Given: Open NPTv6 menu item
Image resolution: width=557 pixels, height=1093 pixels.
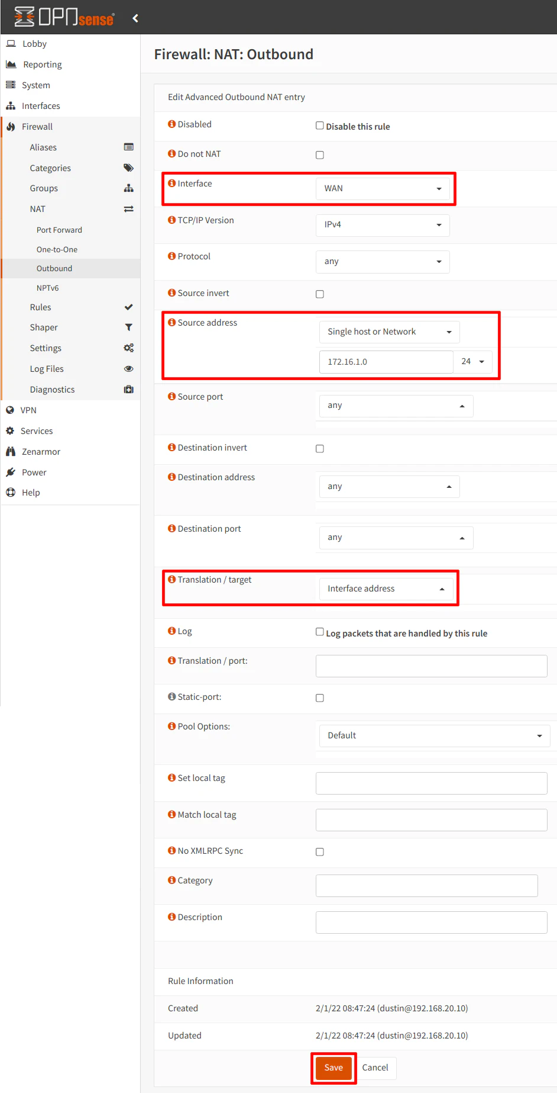Looking at the screenshot, I should point(47,288).
